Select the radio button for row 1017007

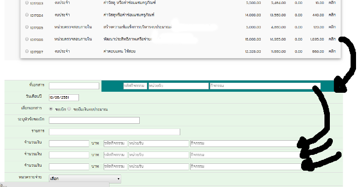click(x=27, y=51)
